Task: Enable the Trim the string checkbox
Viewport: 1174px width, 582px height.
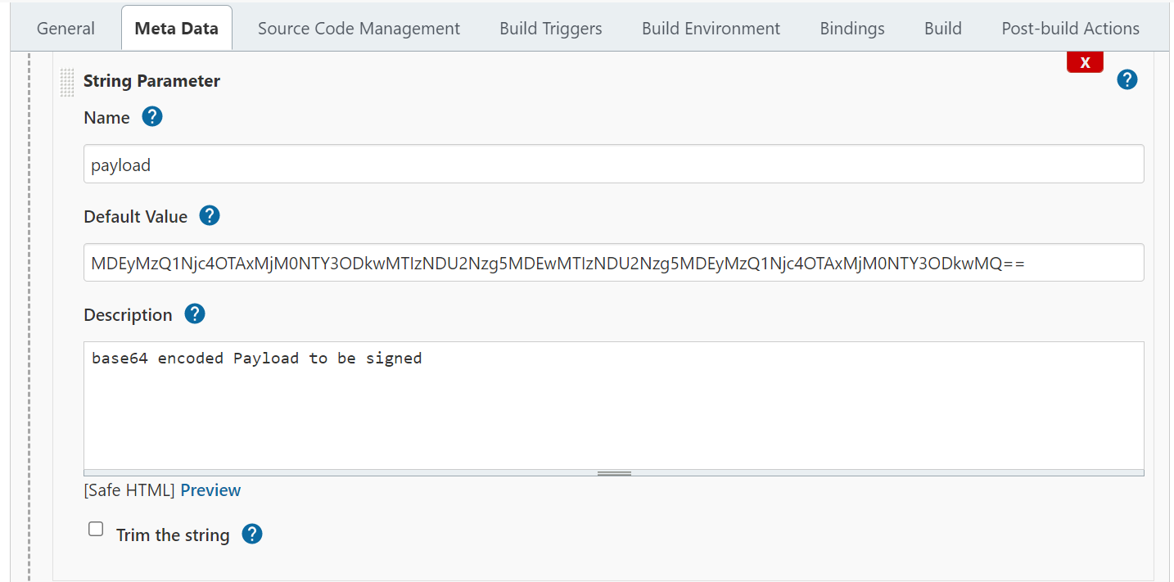Action: click(x=96, y=530)
